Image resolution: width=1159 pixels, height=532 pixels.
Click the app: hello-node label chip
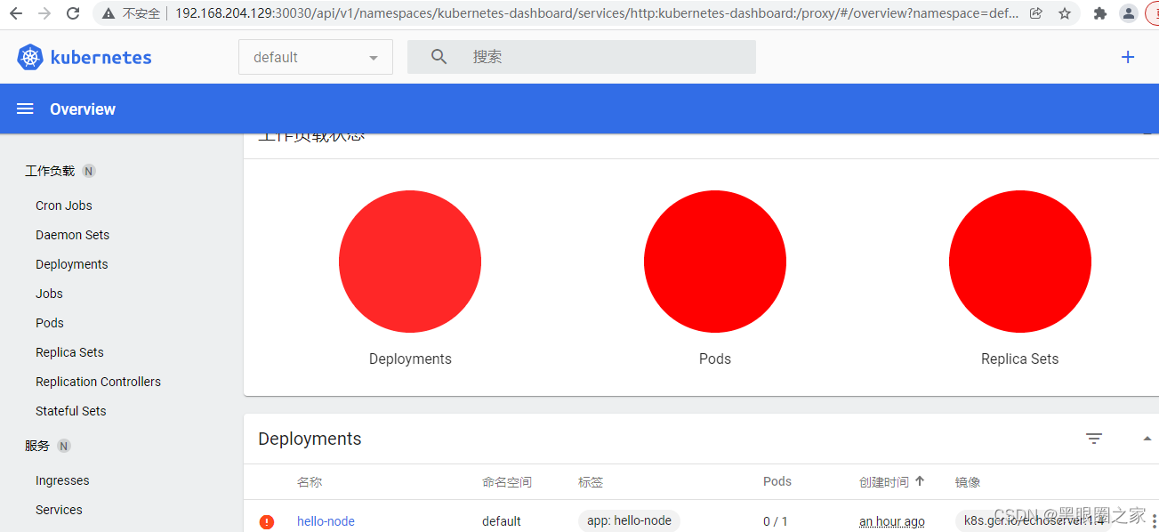(x=629, y=520)
